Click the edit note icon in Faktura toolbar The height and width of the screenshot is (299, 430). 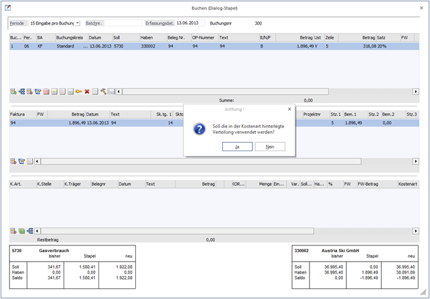[x=21, y=161]
